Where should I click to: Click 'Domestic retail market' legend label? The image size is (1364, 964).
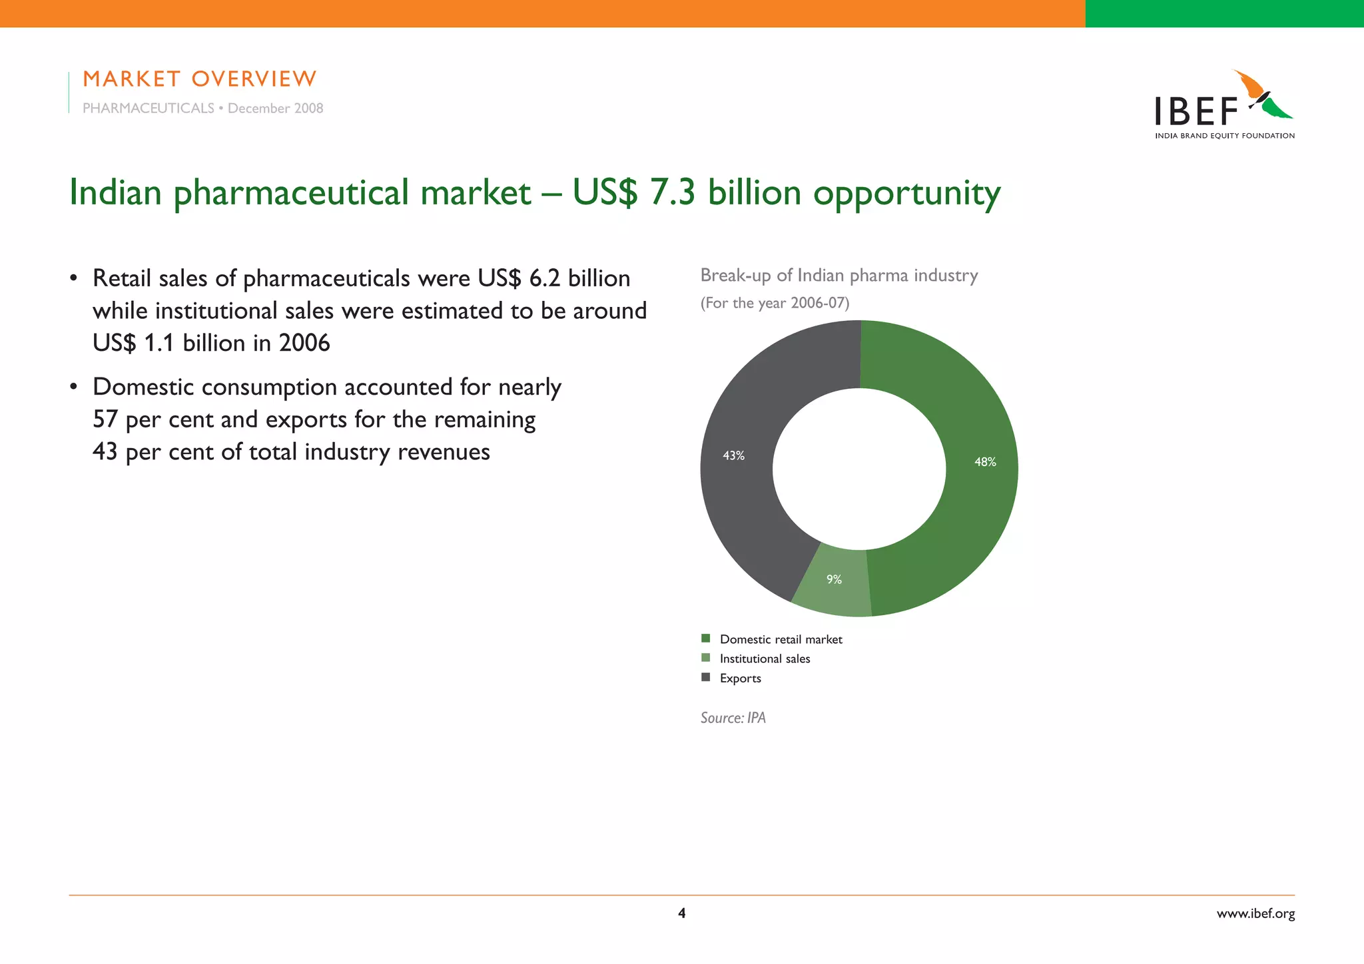[x=781, y=639]
